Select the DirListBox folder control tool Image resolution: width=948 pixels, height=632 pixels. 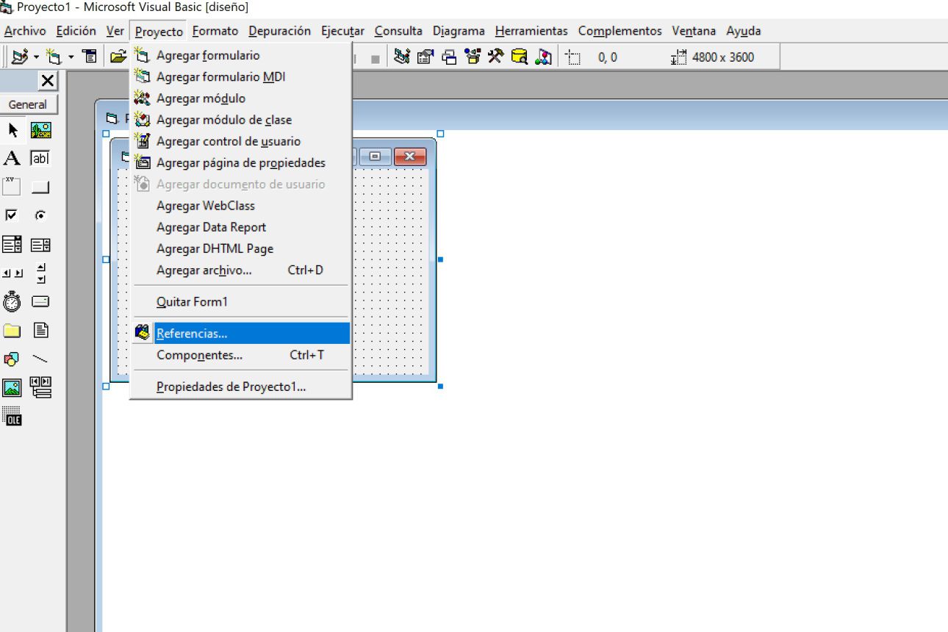[12, 330]
